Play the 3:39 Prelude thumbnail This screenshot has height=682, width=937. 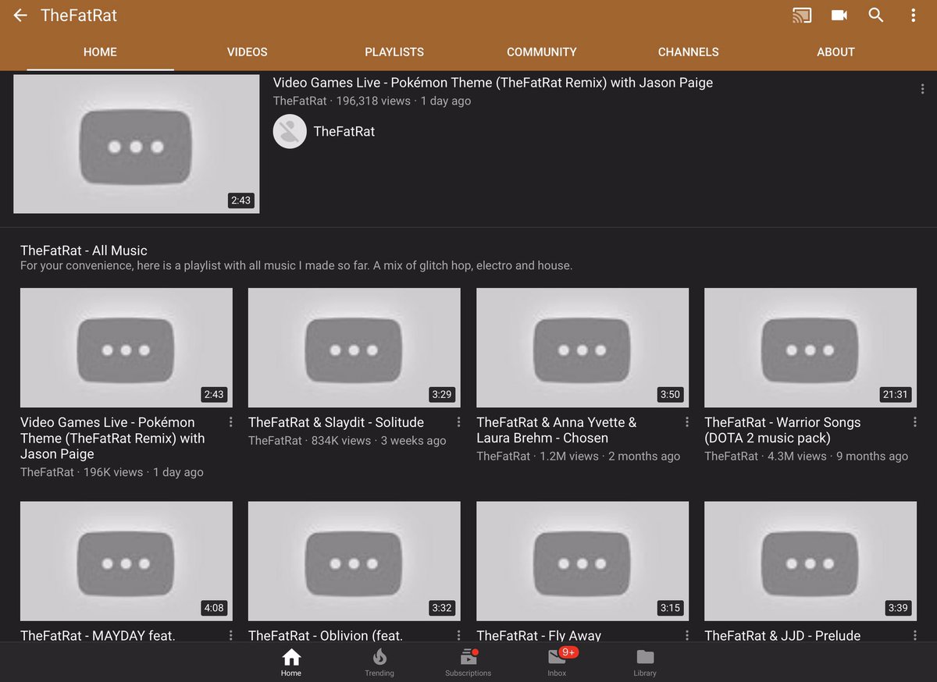pos(811,561)
